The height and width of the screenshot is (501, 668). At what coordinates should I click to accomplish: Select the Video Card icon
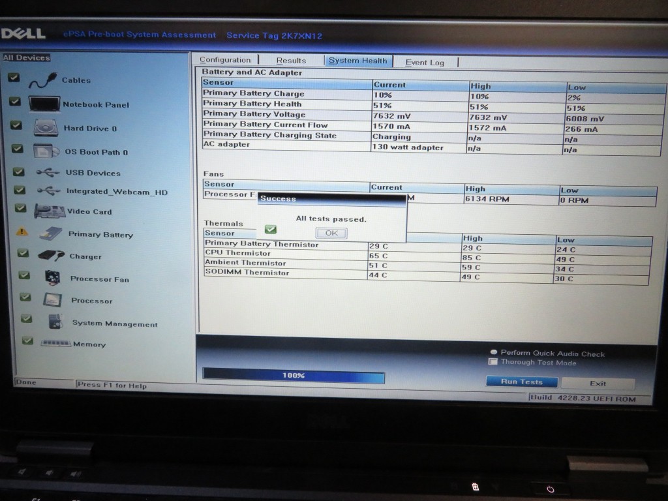pos(50,211)
